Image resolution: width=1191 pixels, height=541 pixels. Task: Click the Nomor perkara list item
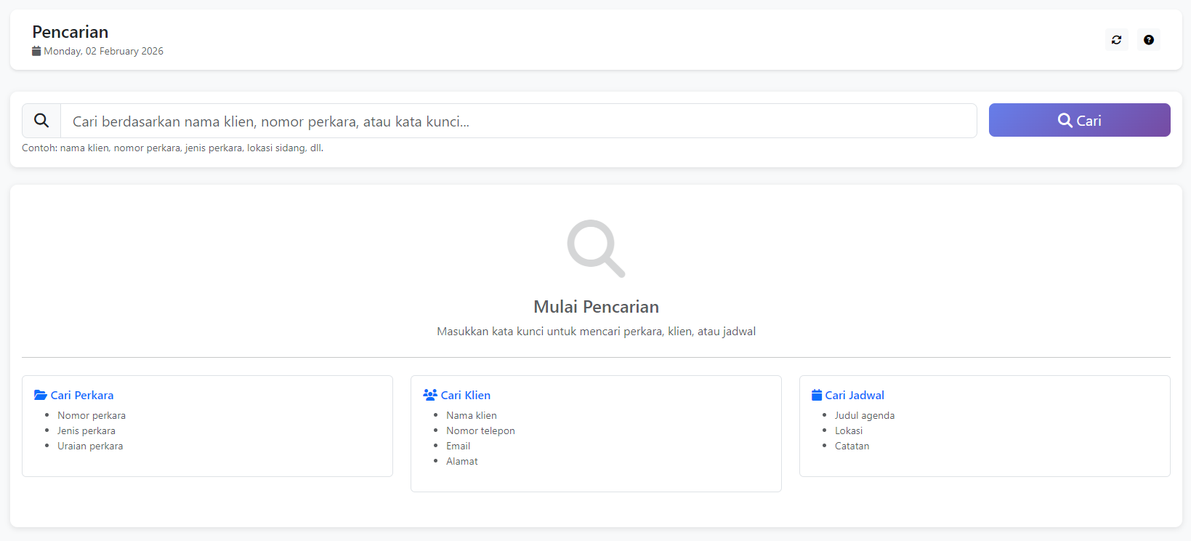tap(92, 415)
